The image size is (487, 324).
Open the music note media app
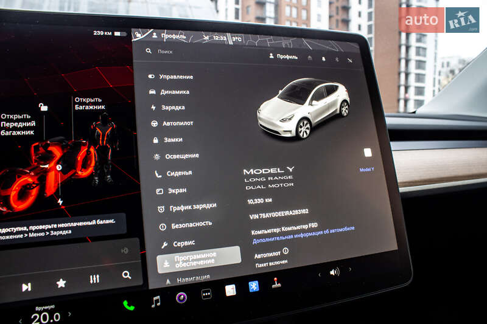(156, 301)
